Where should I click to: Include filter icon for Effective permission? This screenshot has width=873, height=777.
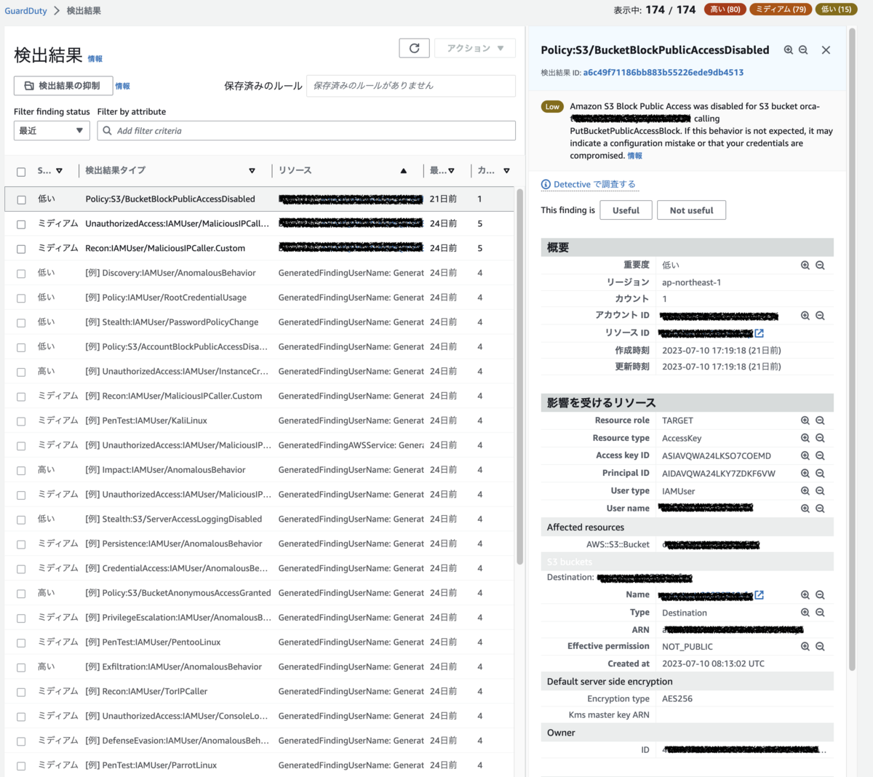click(x=805, y=646)
